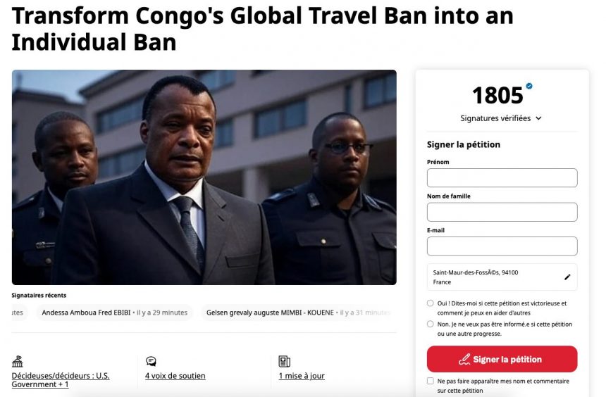
Task: Open the '4 voix de soutien' link
Action: coord(175,376)
